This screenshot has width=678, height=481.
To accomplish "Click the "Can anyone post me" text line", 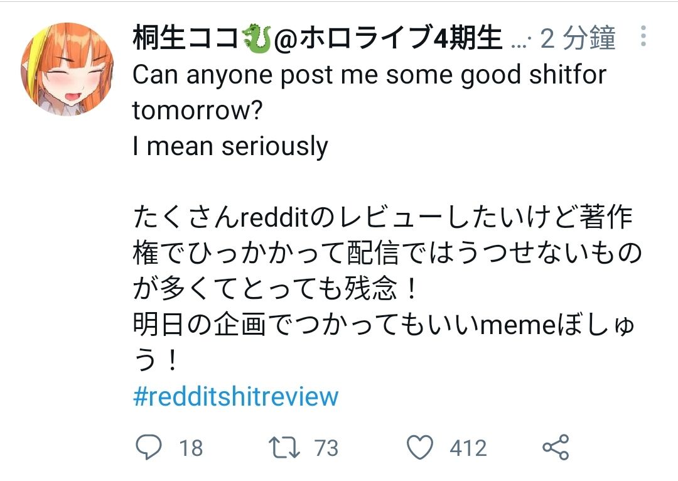I will coord(369,75).
